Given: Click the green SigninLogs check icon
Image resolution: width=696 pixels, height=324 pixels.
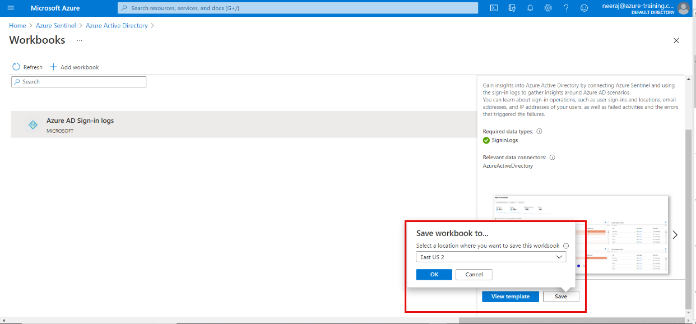Looking at the screenshot, I should [x=486, y=140].
